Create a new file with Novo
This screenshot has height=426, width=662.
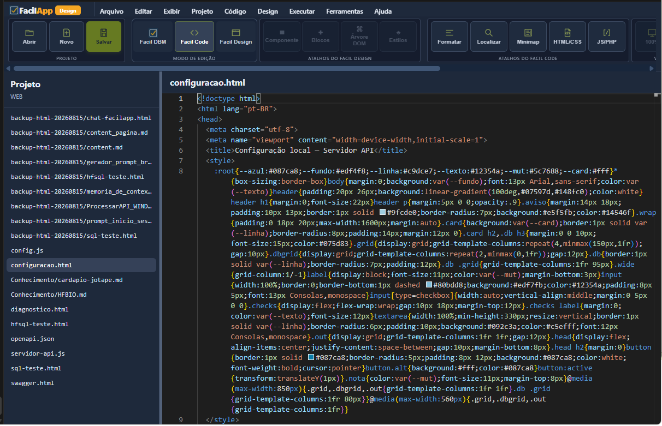pos(67,37)
